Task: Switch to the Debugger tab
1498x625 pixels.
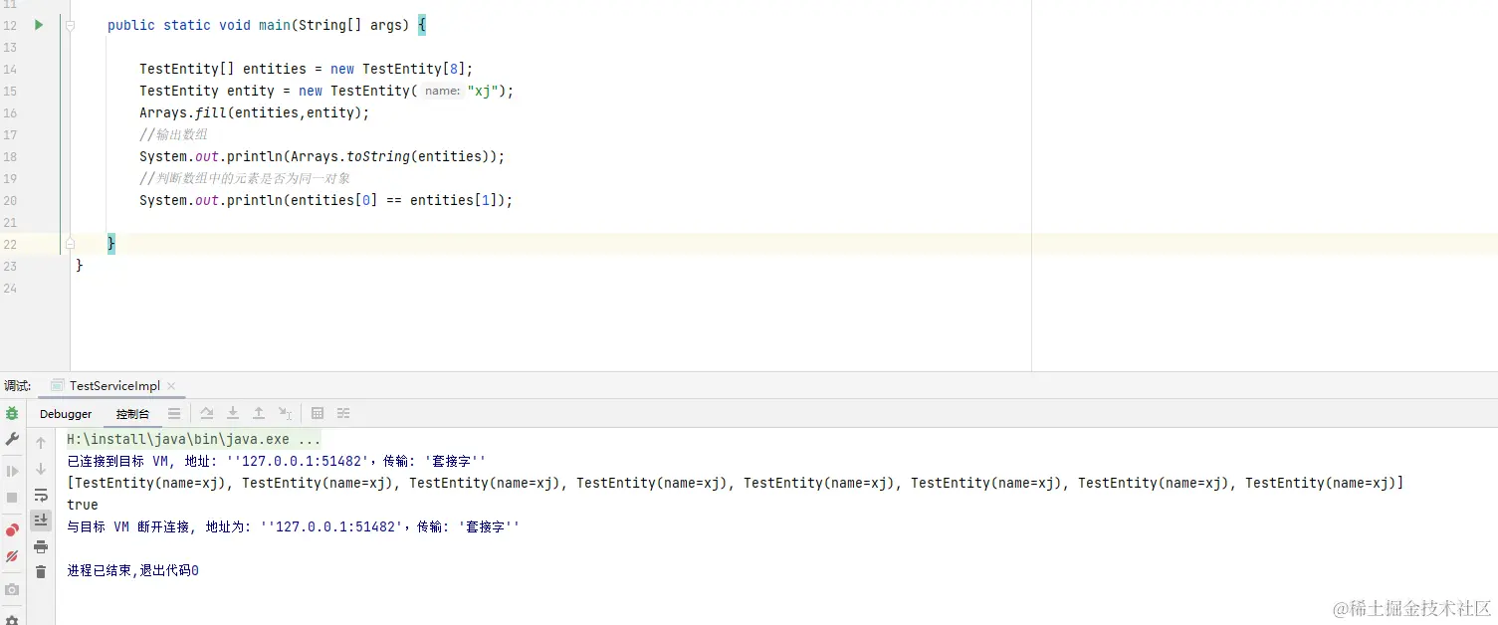Action: 65,413
